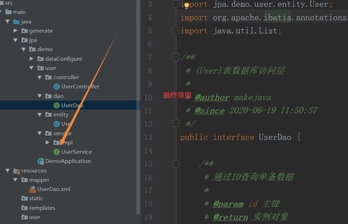Select the main folder label
Viewport: 348px width, 224px height.
coord(19,12)
